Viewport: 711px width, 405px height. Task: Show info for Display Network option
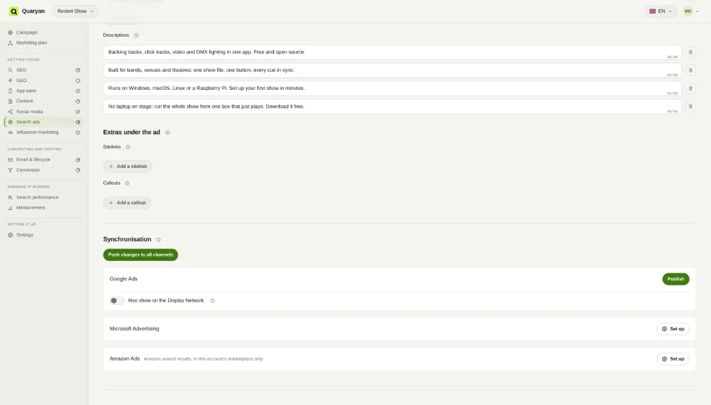pyautogui.click(x=212, y=301)
